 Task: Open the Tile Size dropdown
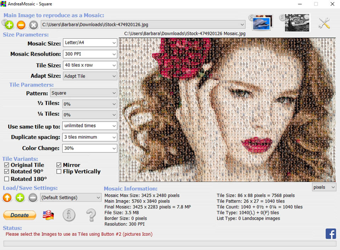(x=90, y=65)
